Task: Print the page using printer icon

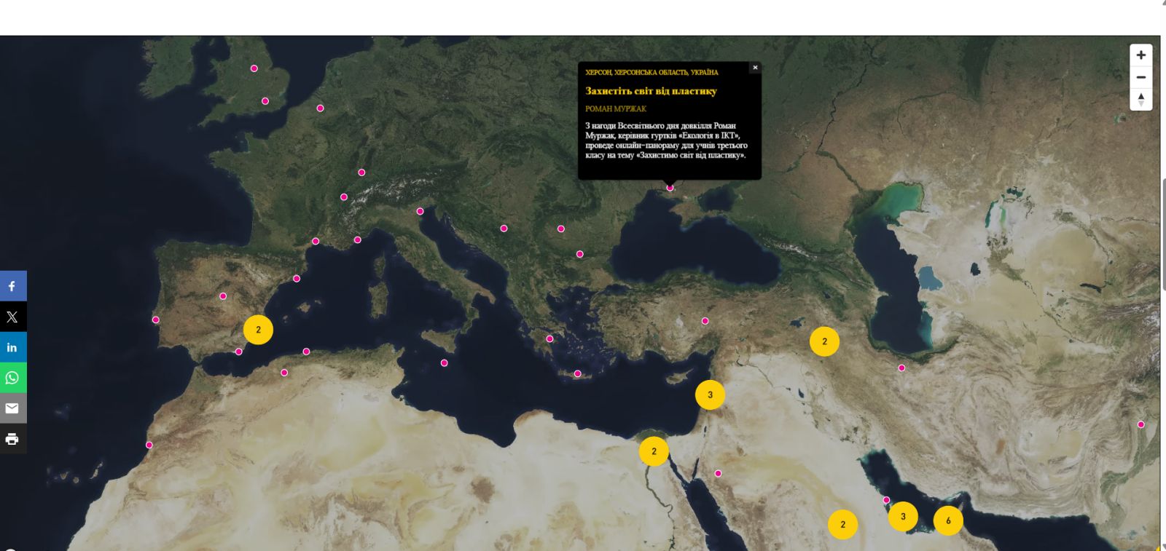Action: tap(12, 439)
